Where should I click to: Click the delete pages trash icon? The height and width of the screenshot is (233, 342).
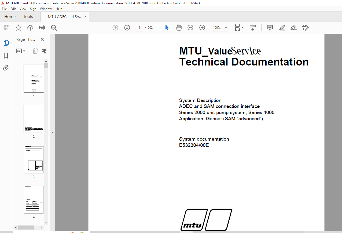pos(35,51)
